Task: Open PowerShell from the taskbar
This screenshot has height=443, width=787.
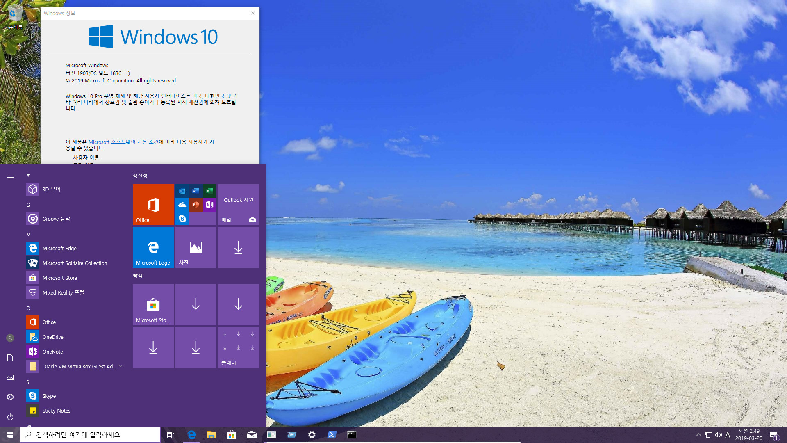Action: (332, 435)
